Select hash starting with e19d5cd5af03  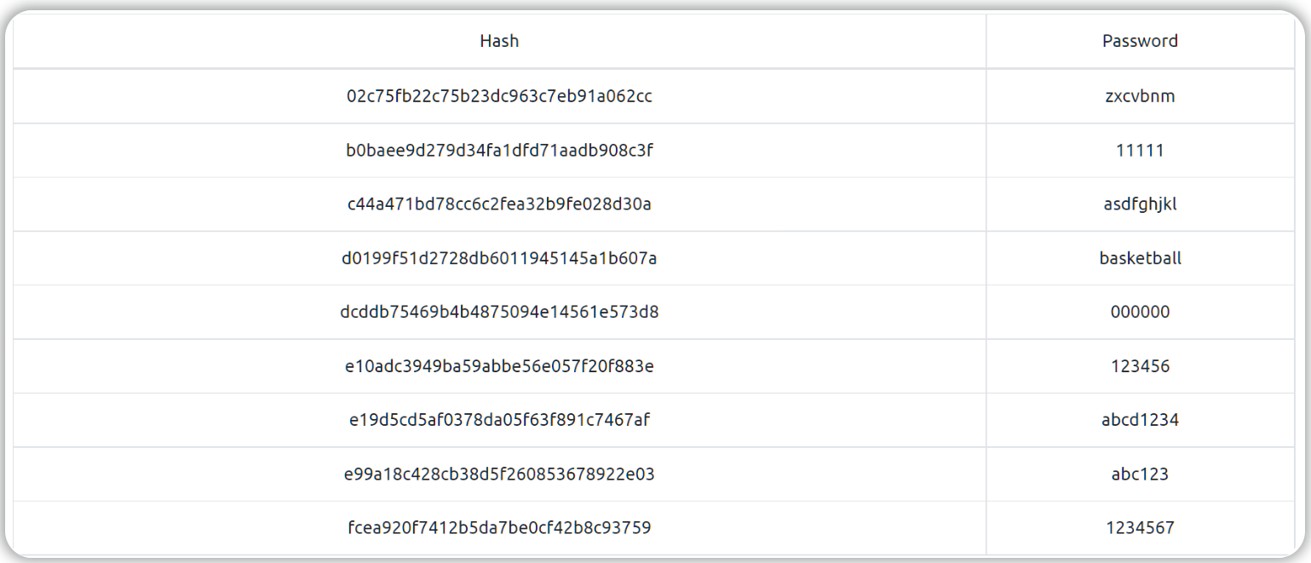point(499,420)
